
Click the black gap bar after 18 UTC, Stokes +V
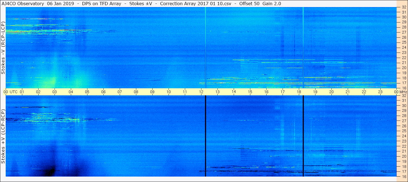click(303, 136)
